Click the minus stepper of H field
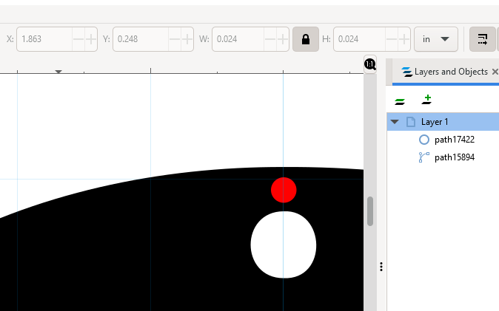 pos(389,39)
